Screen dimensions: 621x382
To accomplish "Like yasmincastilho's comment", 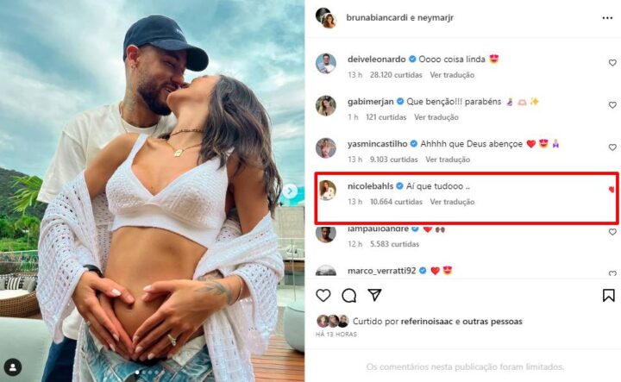I will click(x=612, y=147).
